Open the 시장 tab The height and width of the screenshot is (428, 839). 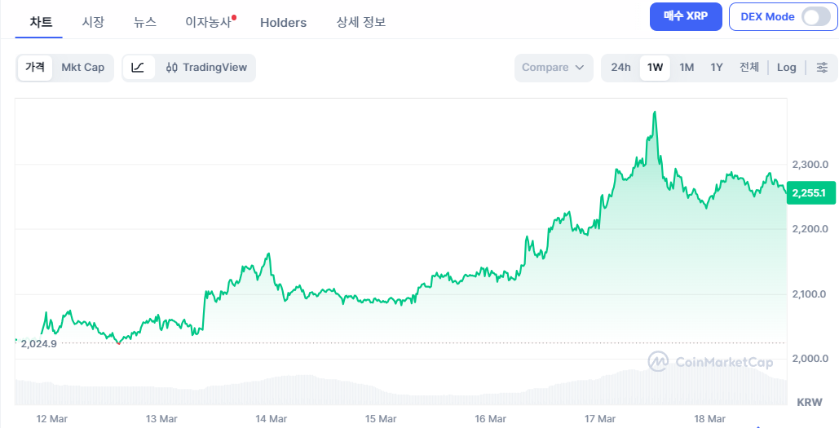[x=93, y=22]
